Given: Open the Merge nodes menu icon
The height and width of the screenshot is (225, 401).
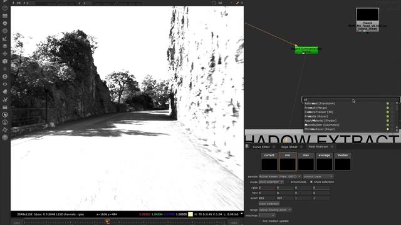Looking at the screenshot, I should [5, 46].
